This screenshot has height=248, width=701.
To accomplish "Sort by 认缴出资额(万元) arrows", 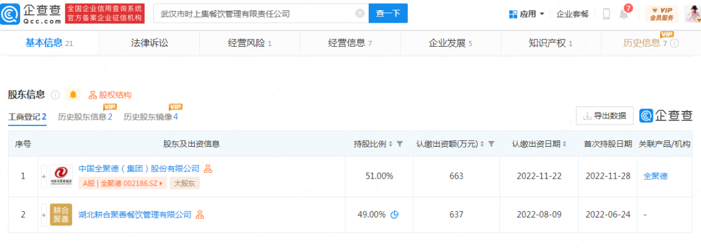I will [482, 144].
